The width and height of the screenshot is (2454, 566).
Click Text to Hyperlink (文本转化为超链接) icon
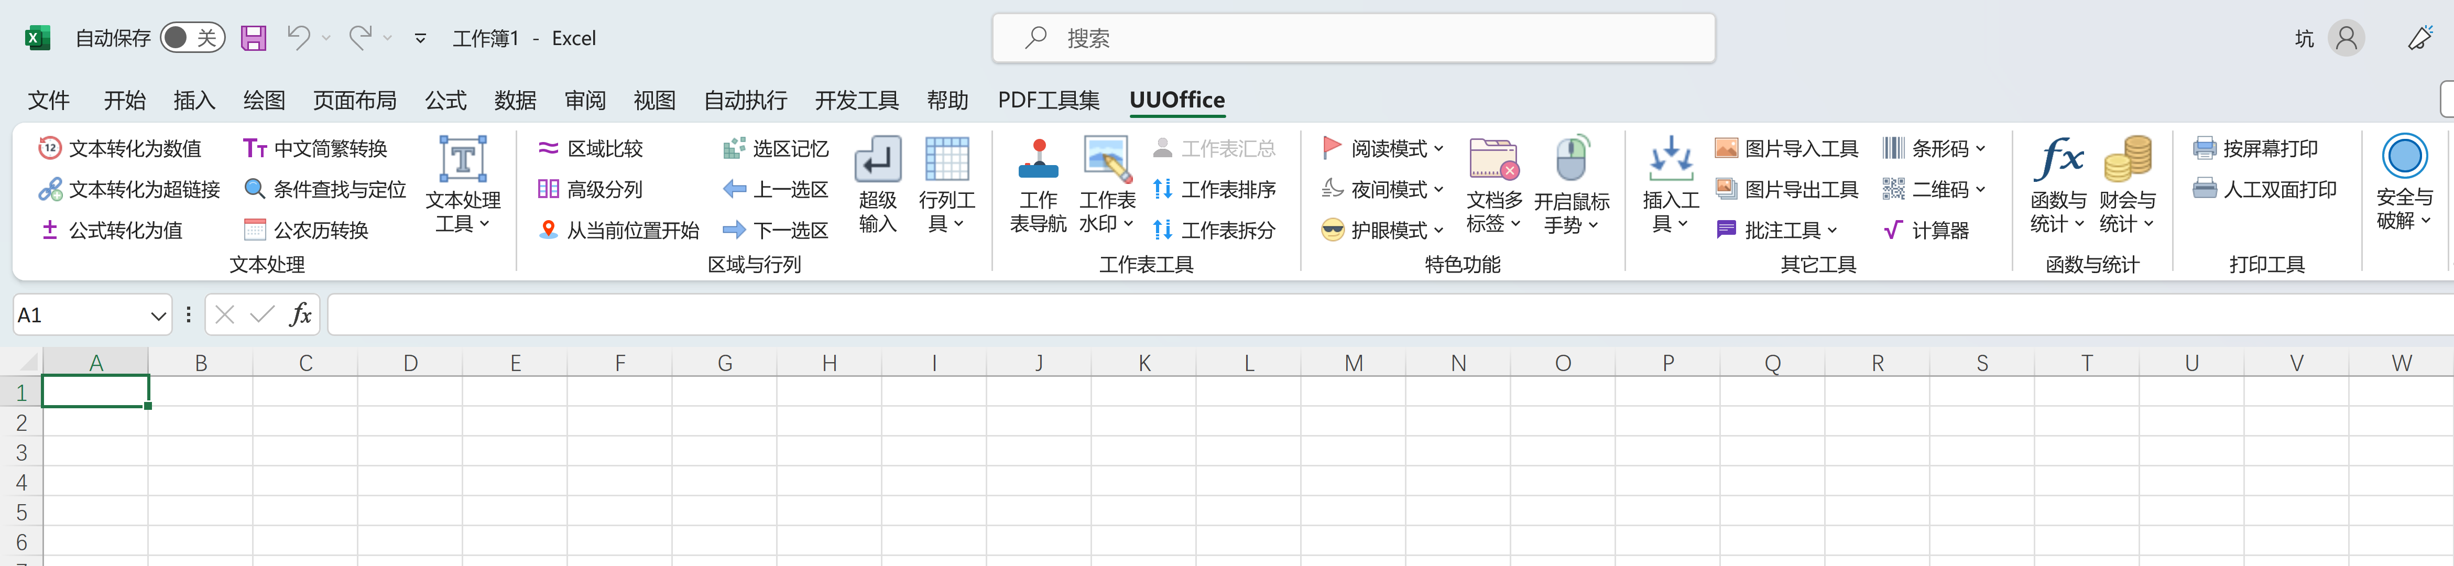50,190
